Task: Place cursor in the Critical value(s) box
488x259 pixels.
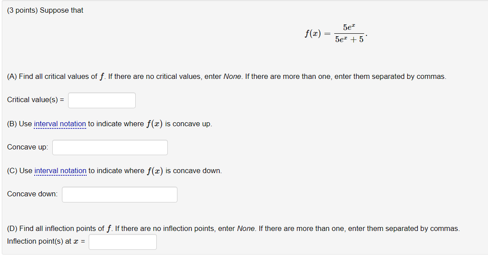Action: tap(101, 100)
